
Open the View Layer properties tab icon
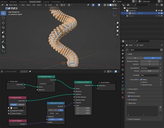(x=123, y=58)
